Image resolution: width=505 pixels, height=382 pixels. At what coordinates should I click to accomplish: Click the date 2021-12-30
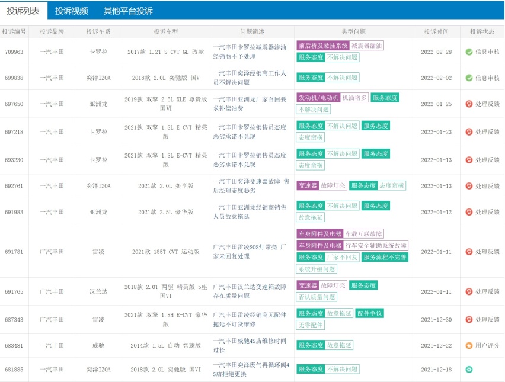[x=436, y=320]
